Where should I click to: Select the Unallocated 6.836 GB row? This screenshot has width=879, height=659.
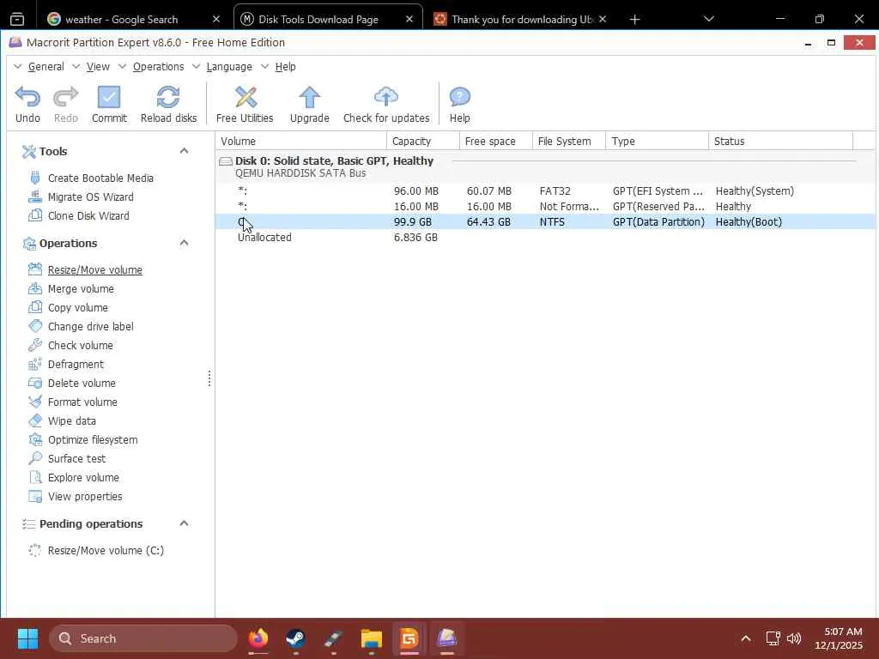click(x=545, y=238)
